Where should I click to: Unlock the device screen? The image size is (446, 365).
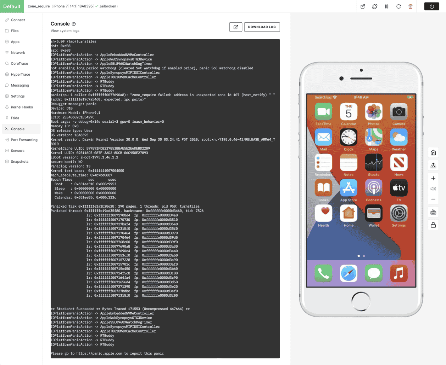point(433,224)
